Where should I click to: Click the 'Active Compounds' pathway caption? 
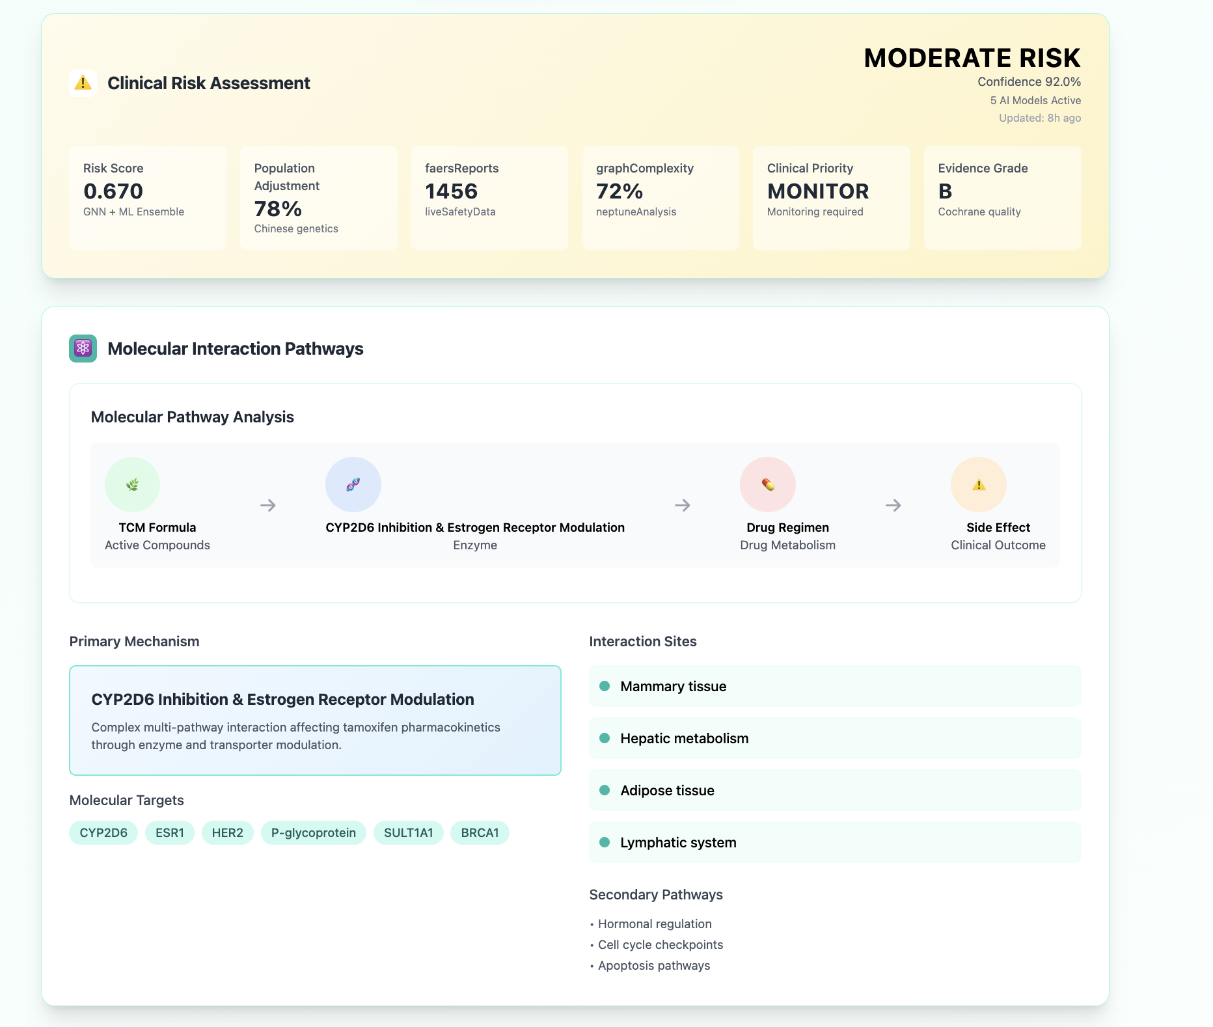click(157, 545)
